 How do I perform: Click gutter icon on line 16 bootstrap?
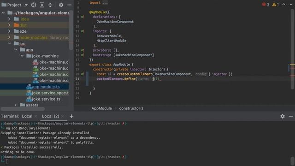pos(83,55)
